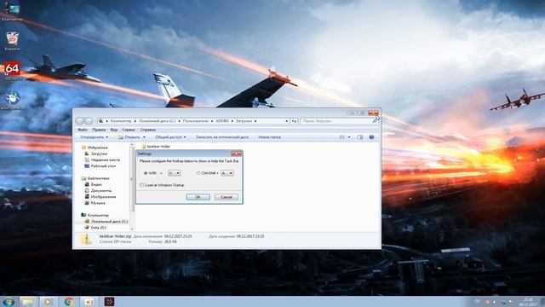The image size is (545, 307).
Task: Click the taskbar-hider.zip details pane icon
Action: 86,239
